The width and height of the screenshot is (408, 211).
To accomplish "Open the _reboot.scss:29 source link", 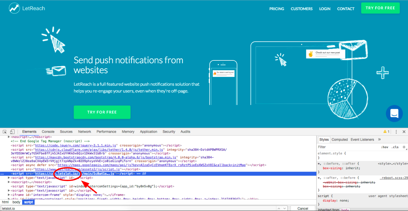I will coord(394,178).
